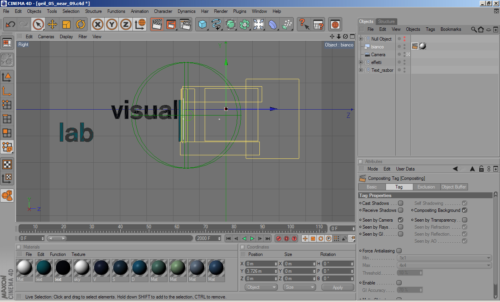Viewport: 500px width, 302px height.
Task: Open the Render menu
Action: coord(221,11)
